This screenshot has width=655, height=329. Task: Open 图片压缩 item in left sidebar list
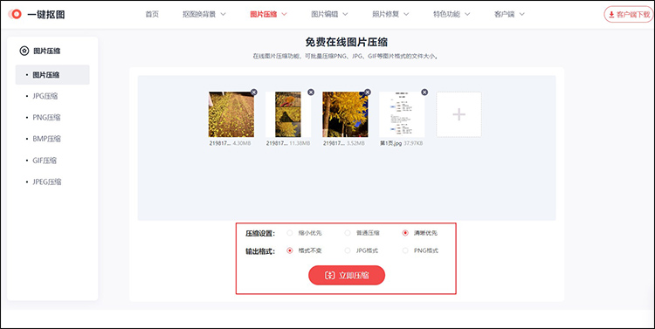click(x=52, y=75)
